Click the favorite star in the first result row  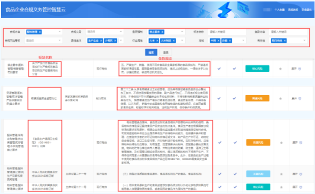pos(281,69)
